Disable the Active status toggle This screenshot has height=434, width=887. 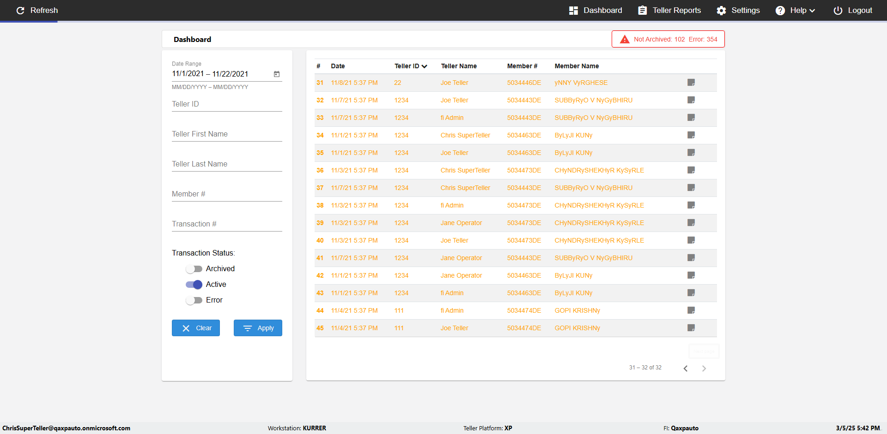click(194, 285)
